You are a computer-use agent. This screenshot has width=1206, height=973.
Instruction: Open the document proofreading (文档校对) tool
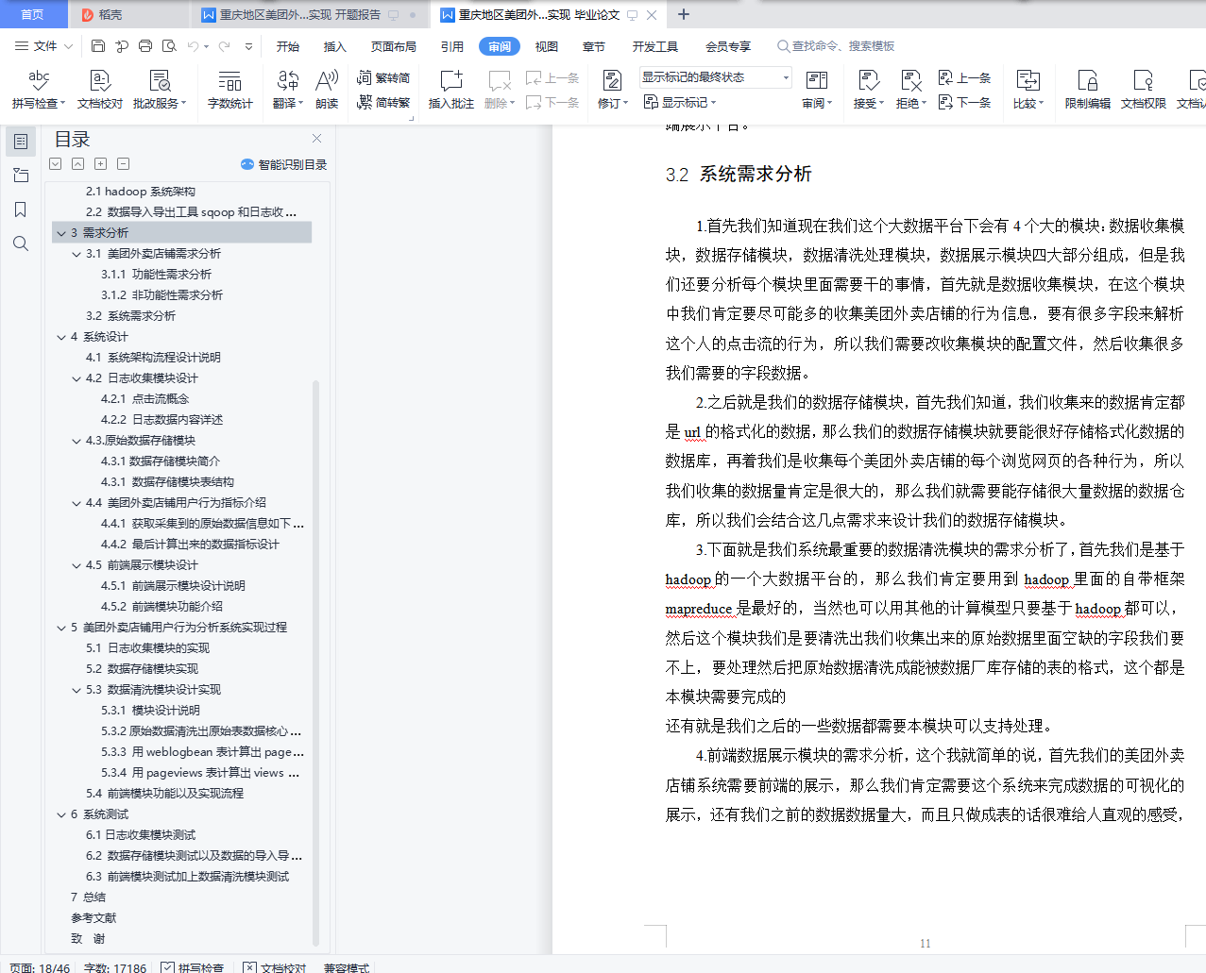point(99,90)
